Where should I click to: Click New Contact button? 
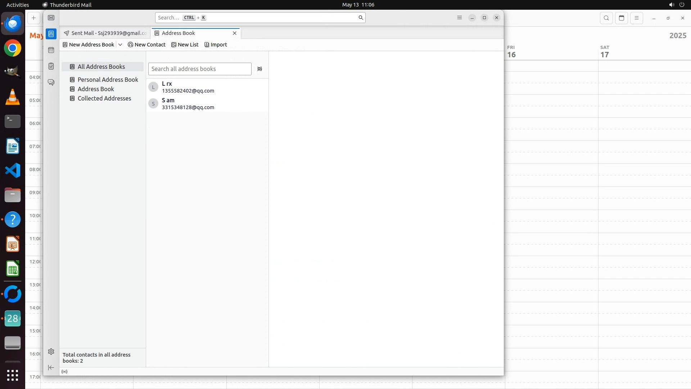(x=146, y=45)
